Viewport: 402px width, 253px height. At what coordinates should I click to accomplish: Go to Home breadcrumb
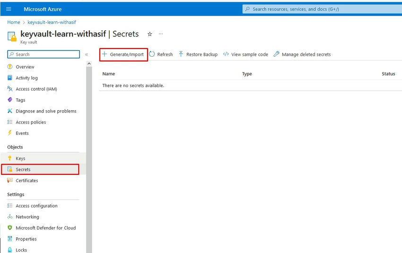[14, 22]
